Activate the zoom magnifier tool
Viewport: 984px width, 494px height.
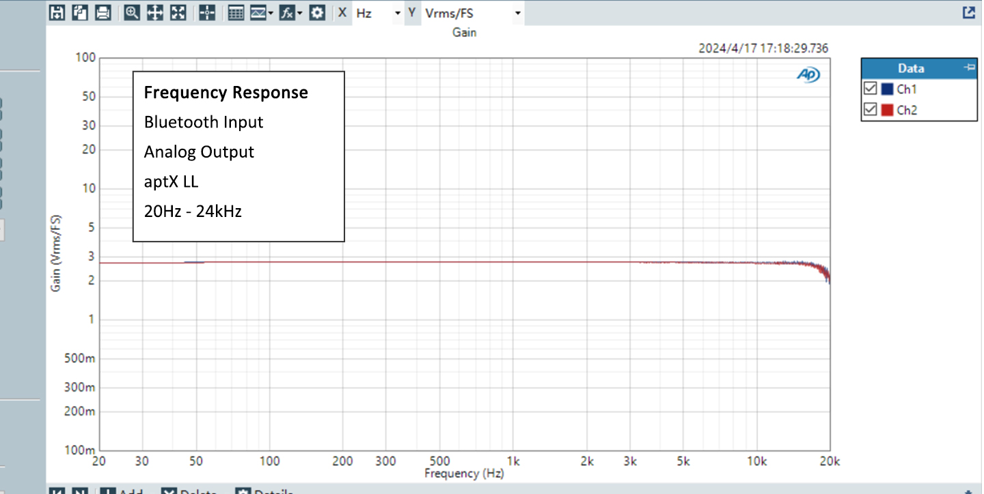133,12
